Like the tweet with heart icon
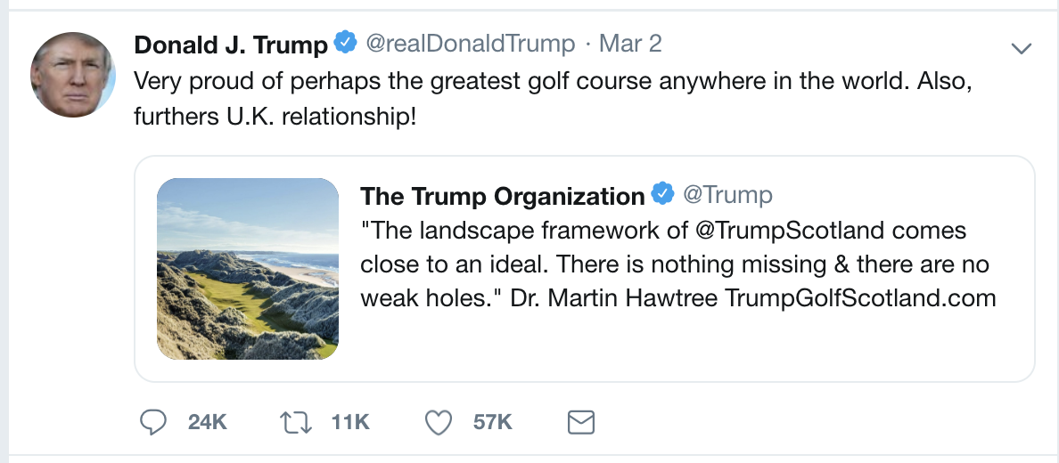 438,422
